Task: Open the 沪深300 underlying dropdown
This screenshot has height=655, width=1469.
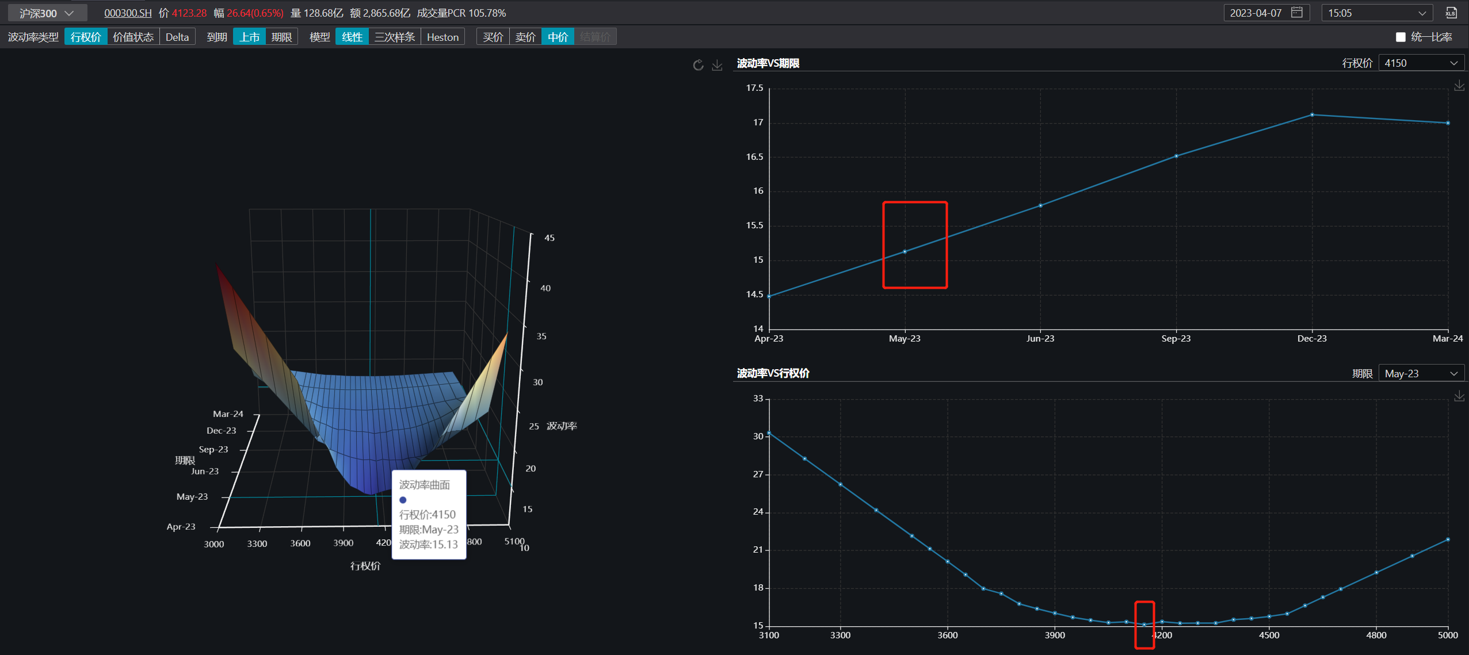Action: (x=47, y=13)
